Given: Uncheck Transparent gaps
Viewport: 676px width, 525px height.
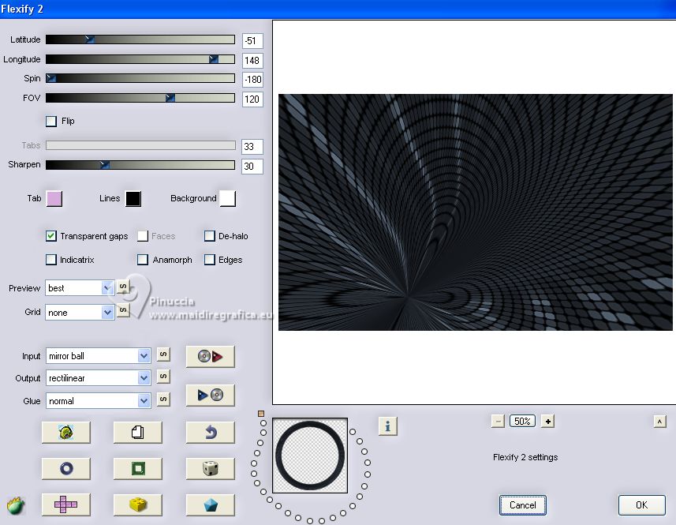Looking at the screenshot, I should pos(50,236).
